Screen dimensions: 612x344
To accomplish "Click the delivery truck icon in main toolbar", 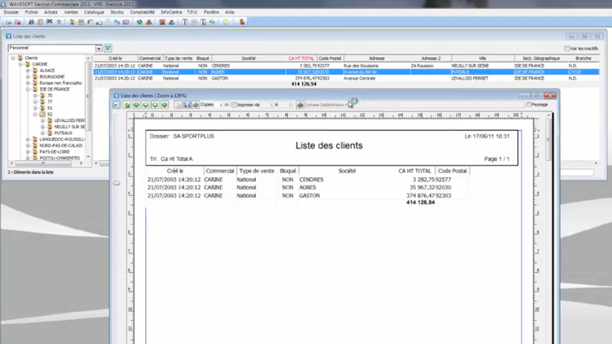I will 99,22.
